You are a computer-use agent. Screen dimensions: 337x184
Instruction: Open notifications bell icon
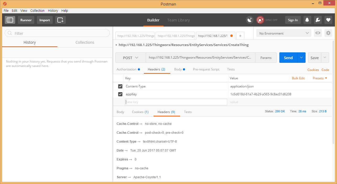coord(307,20)
